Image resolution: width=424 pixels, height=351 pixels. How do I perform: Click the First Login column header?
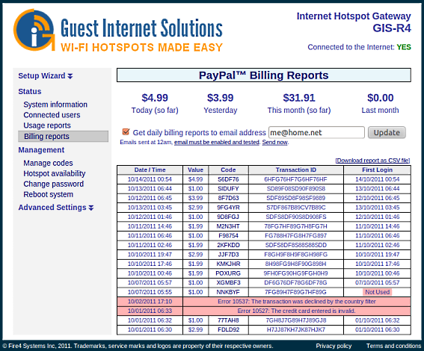(377, 170)
